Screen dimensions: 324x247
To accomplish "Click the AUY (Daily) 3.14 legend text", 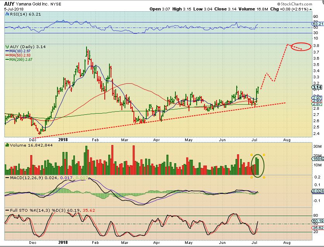I will click(28, 47).
